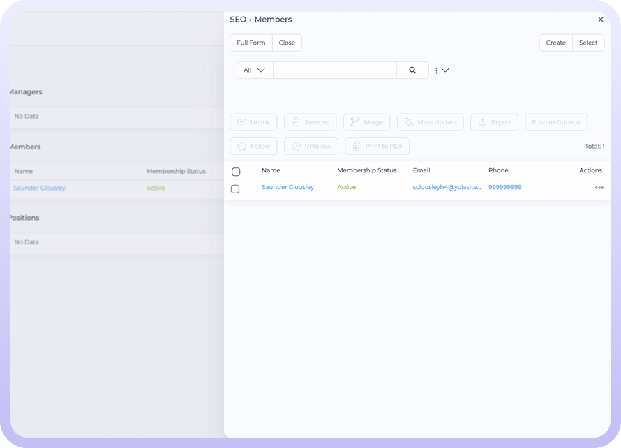This screenshot has height=448, width=621.
Task: Click the sclousleyh4 email address link
Action: [447, 187]
